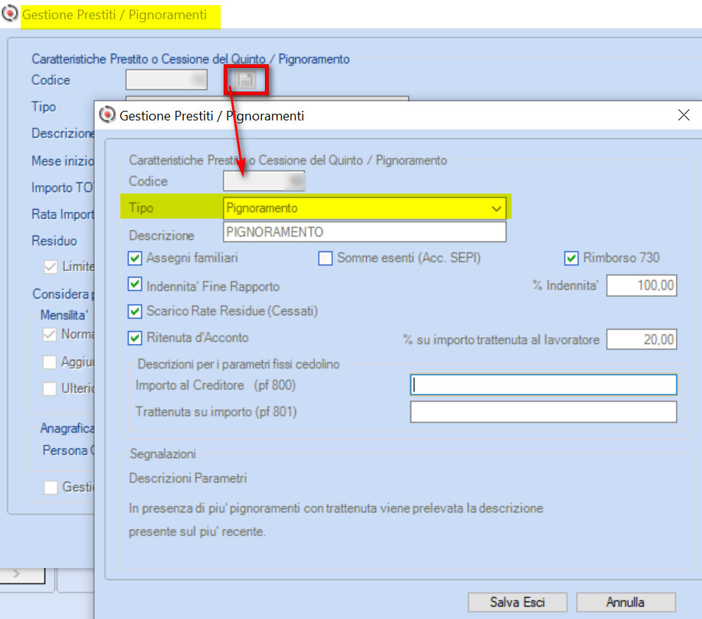The width and height of the screenshot is (702, 619).
Task: Uncheck the Rimborso 730 checkbox
Action: pos(571,258)
